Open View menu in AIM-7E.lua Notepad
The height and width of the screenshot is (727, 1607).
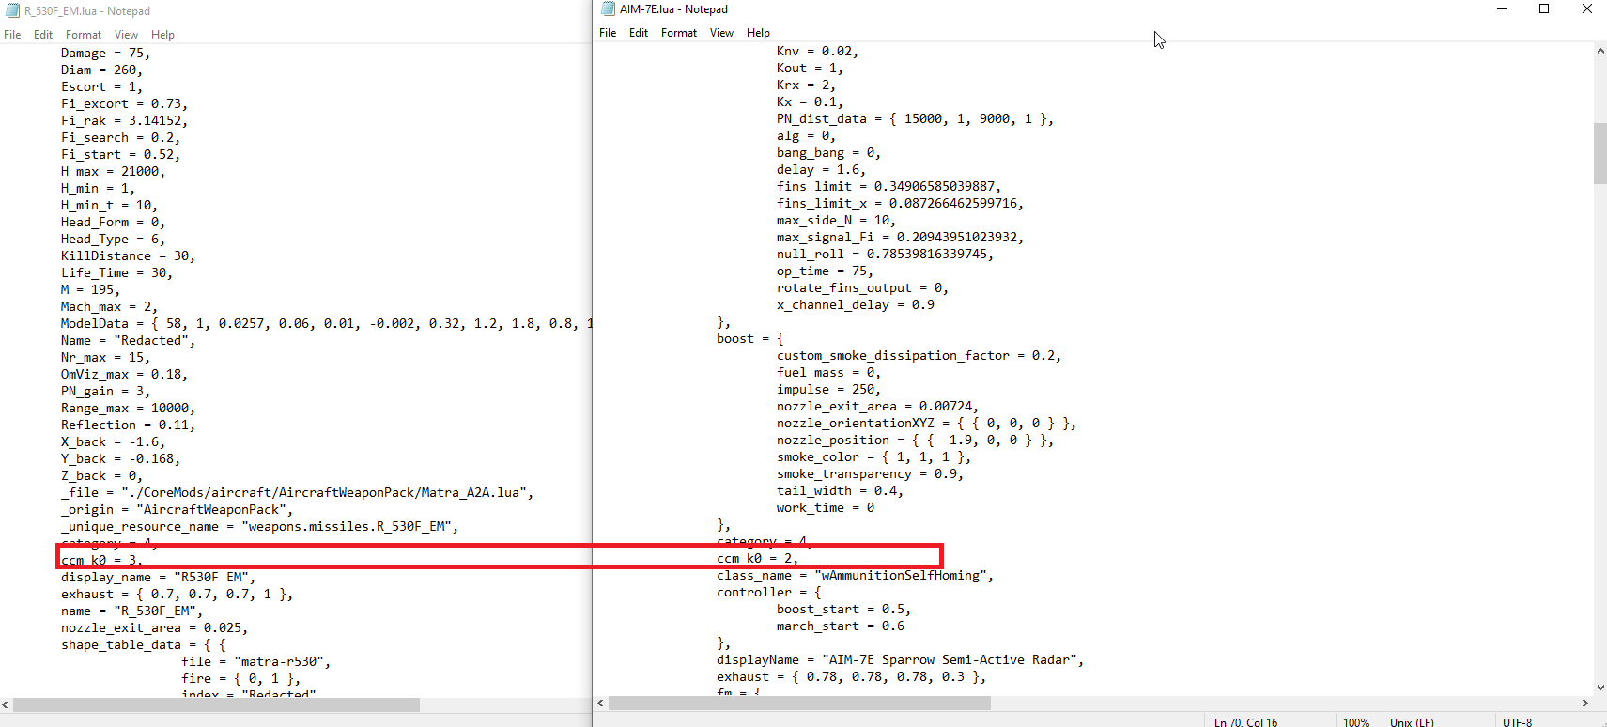(x=722, y=33)
